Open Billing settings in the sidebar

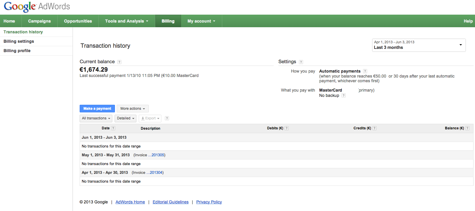pos(19,41)
